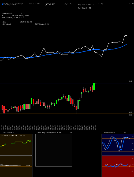Click the tallest green candlestick at chart peak
Image resolution: width=134 pixels, height=177 pixels.
click(x=94, y=87)
